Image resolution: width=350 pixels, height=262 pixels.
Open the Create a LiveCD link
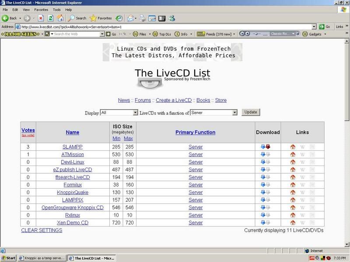[174, 100]
